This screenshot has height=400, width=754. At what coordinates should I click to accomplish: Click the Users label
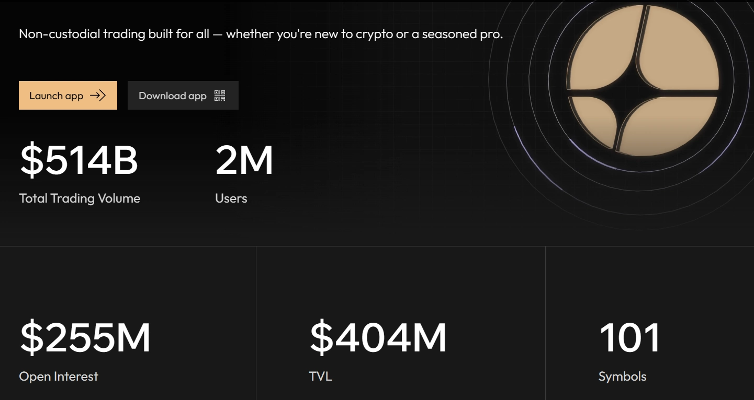pyautogui.click(x=231, y=198)
